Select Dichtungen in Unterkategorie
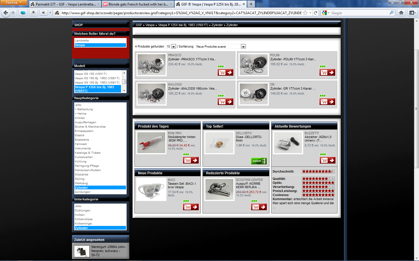 [x=83, y=211]
